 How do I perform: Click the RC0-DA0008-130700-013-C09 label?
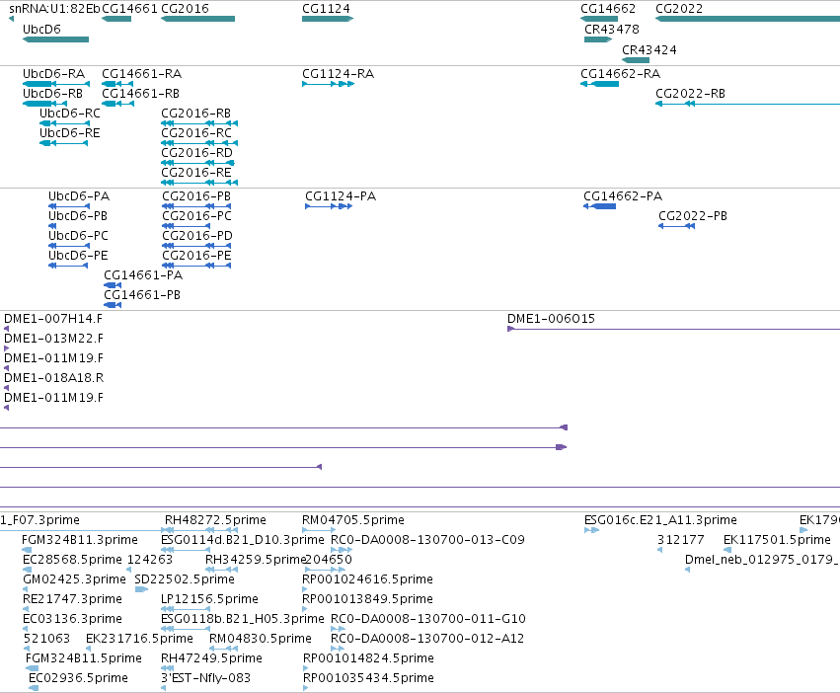click(427, 540)
